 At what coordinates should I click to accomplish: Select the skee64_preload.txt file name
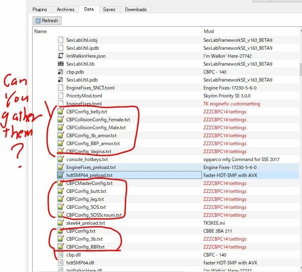[85, 223]
